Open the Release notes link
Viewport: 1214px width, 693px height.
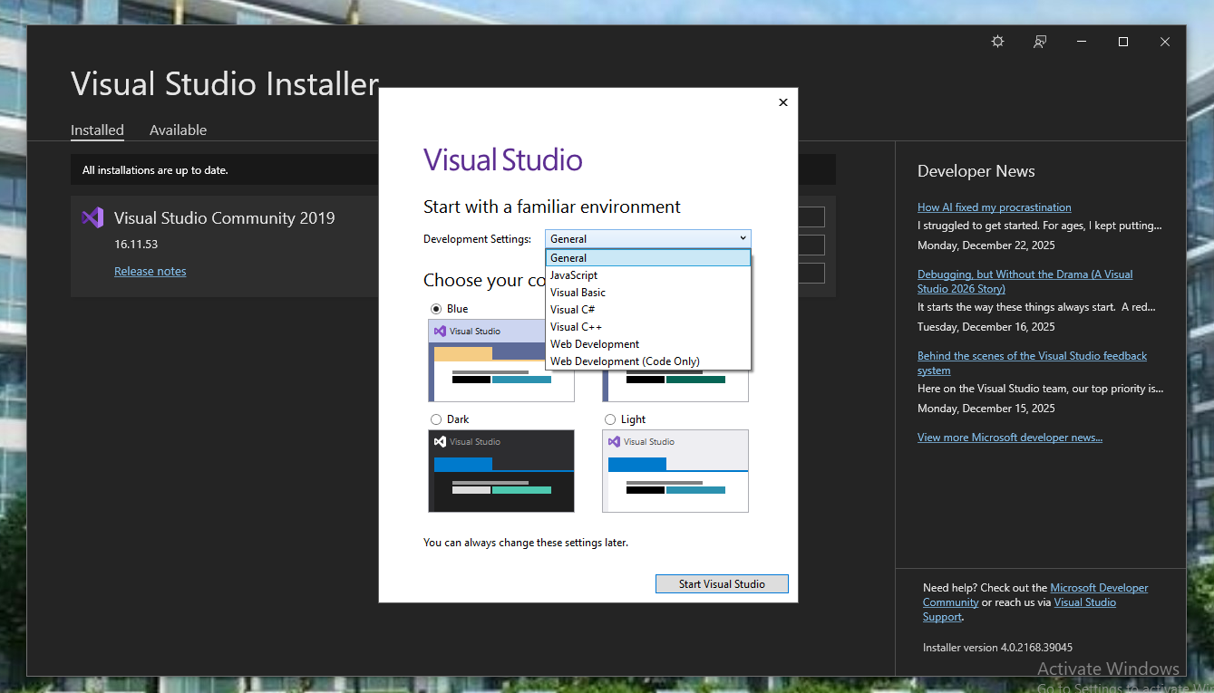point(151,271)
